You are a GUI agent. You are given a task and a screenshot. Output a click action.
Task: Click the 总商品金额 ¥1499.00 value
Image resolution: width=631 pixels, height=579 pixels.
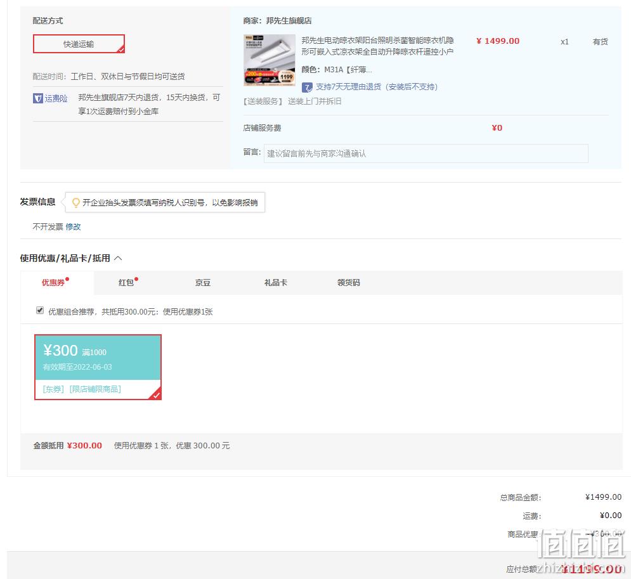(603, 497)
